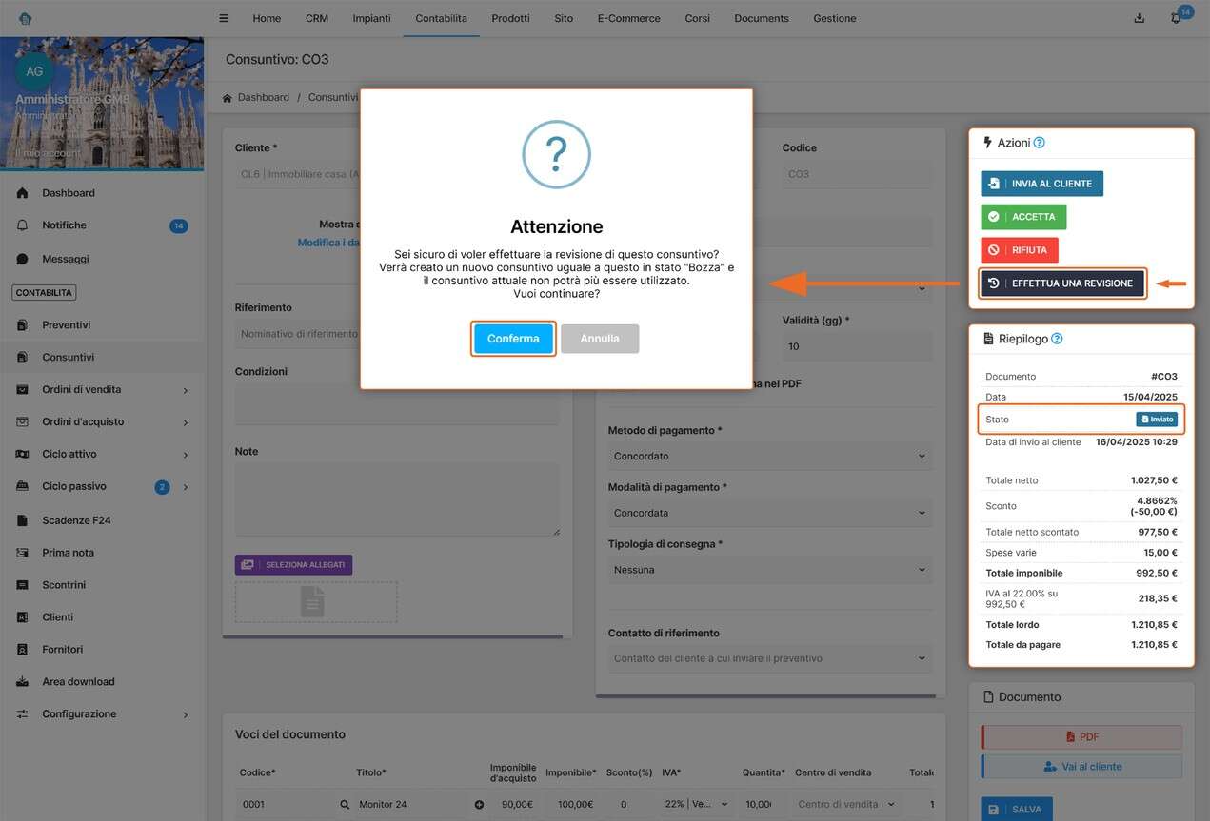Click the download icon in top bar
Image resolution: width=1210 pixels, height=821 pixels.
click(x=1140, y=18)
